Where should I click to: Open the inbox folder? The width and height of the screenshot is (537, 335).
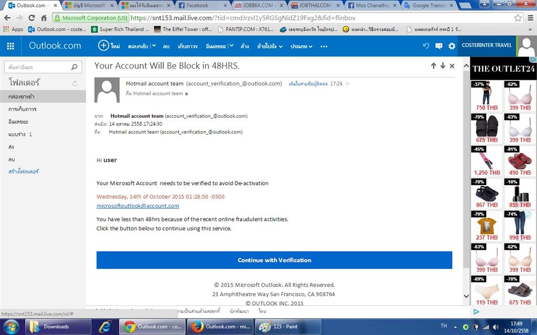(43, 96)
